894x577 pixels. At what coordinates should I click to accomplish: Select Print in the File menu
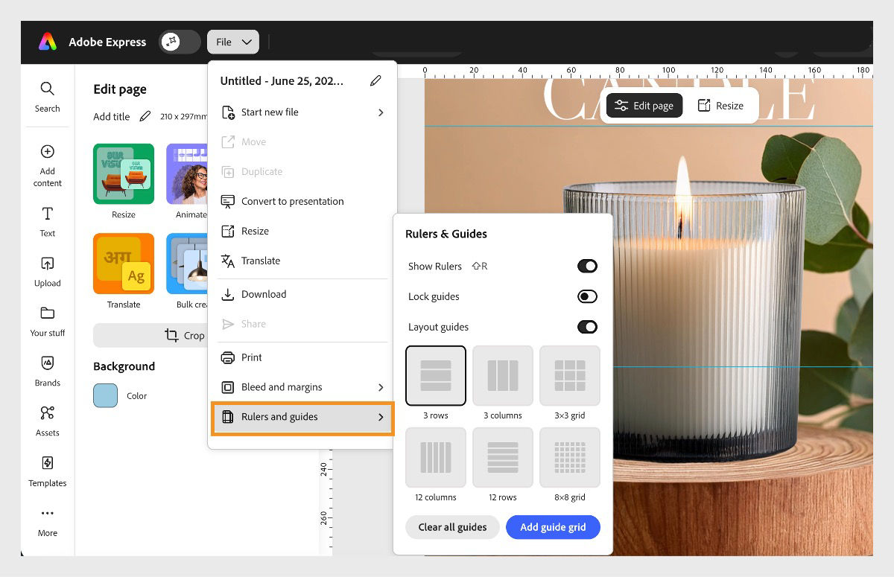[x=302, y=357]
